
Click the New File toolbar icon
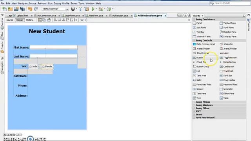tap(4, 9)
